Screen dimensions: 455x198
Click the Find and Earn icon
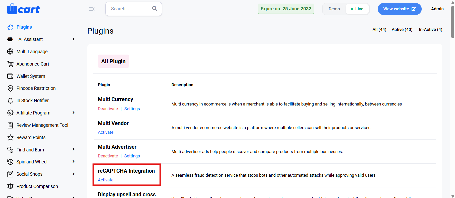(x=10, y=150)
